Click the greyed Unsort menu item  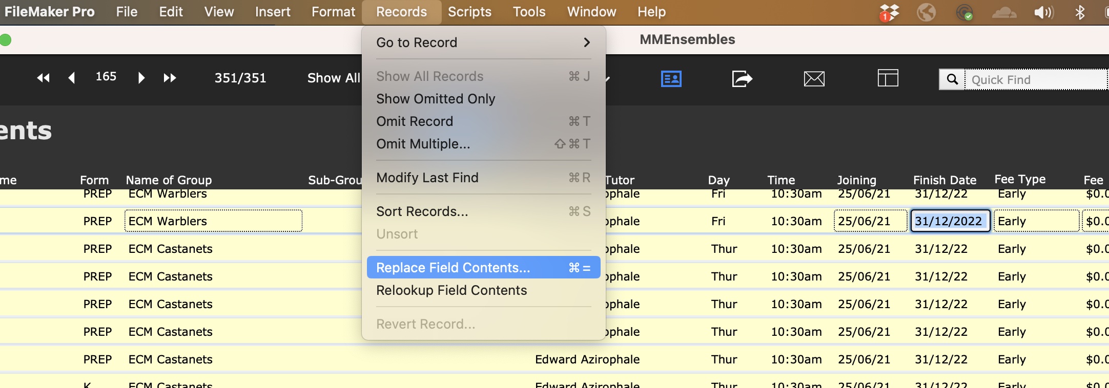484,234
